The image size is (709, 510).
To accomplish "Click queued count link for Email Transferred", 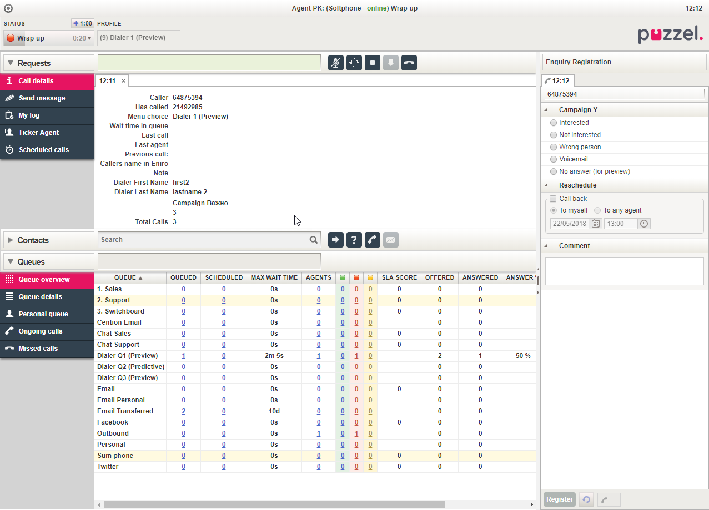I will pyautogui.click(x=184, y=411).
